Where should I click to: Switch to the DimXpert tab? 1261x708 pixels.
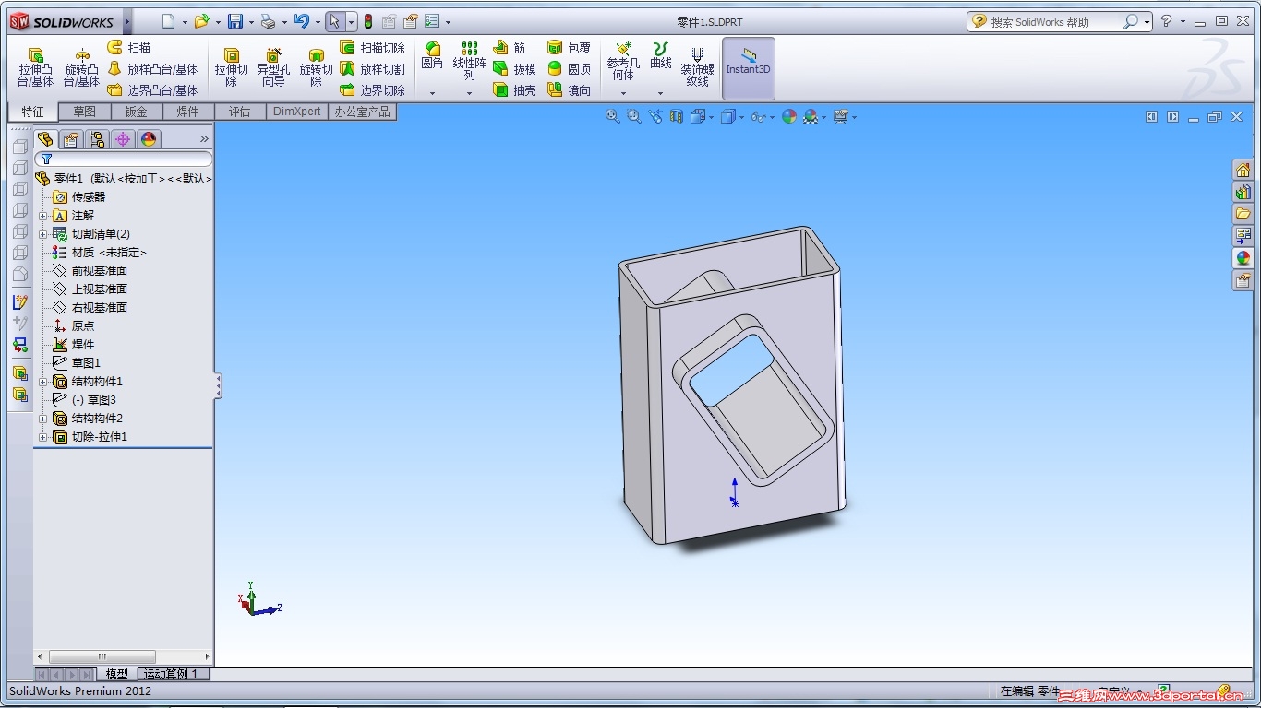297,112
